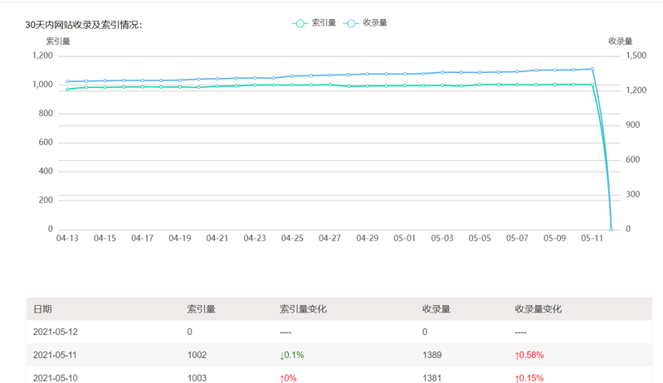Screen dimensions: 663x383
Task: Select the data point at zero on 05-12
Action: click(612, 229)
